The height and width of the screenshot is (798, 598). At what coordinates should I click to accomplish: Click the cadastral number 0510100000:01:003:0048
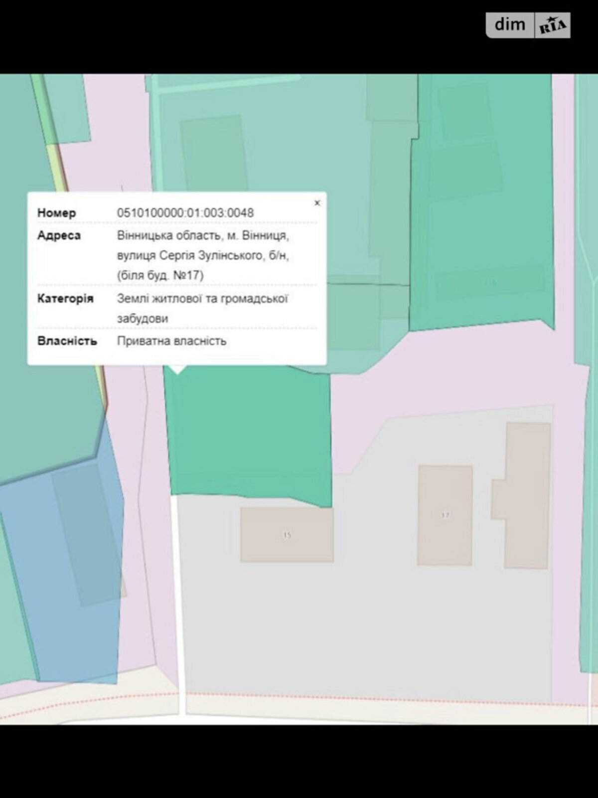click(185, 212)
